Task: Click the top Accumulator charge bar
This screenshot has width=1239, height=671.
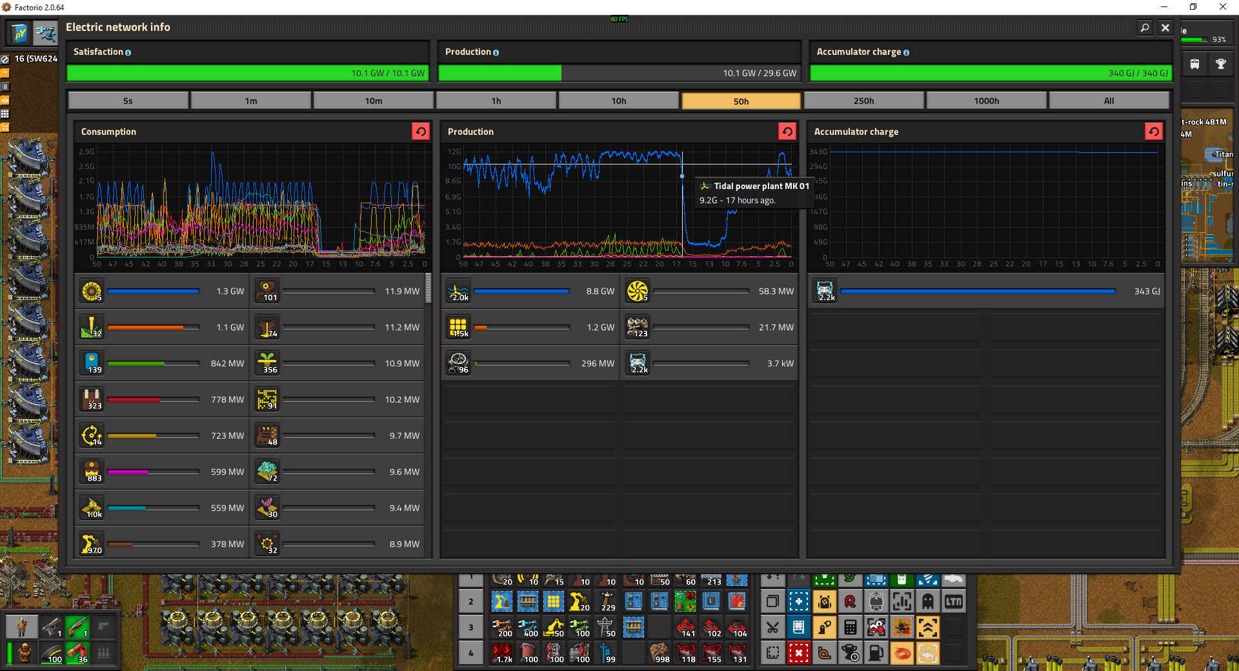Action: (990, 73)
